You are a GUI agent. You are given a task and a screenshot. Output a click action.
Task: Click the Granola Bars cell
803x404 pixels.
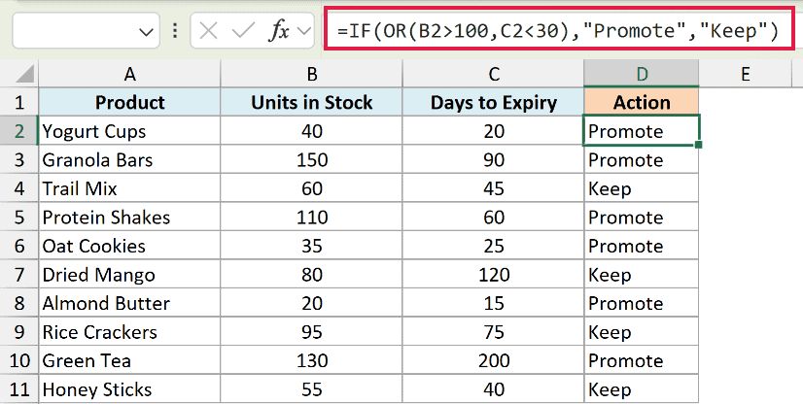pyautogui.click(x=129, y=159)
